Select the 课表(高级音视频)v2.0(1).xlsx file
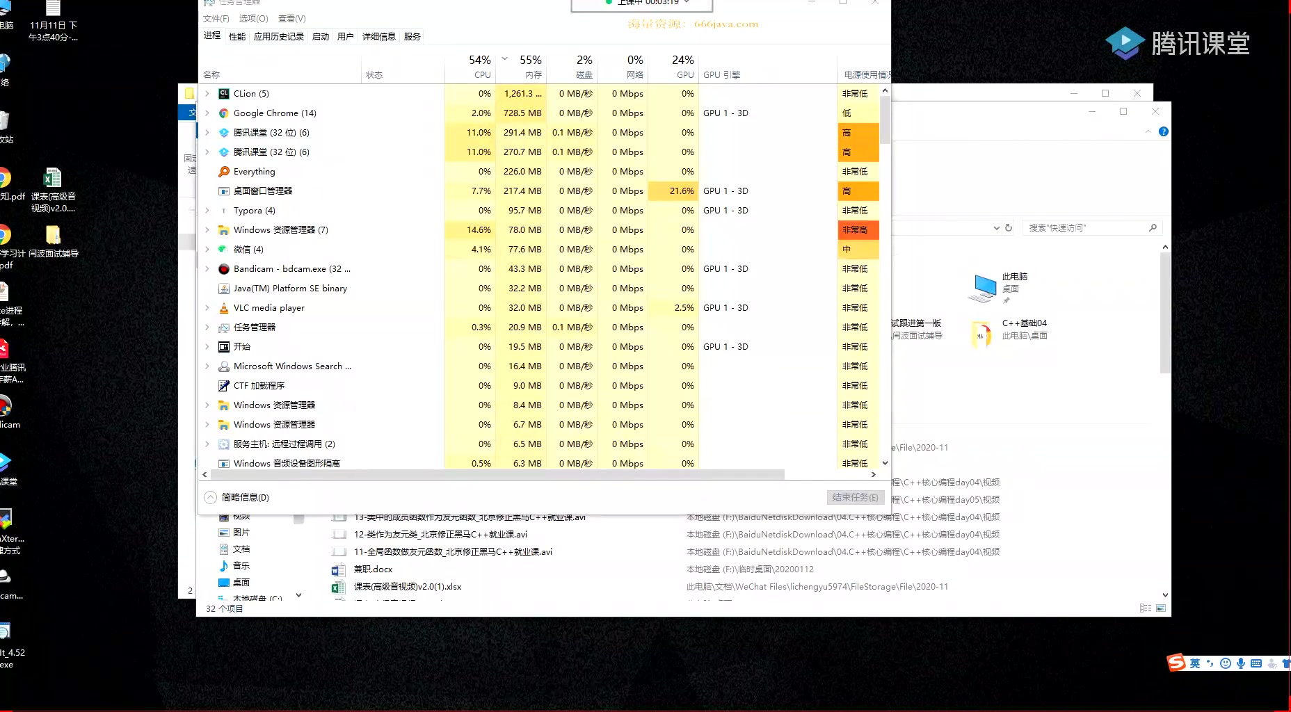 tap(408, 587)
